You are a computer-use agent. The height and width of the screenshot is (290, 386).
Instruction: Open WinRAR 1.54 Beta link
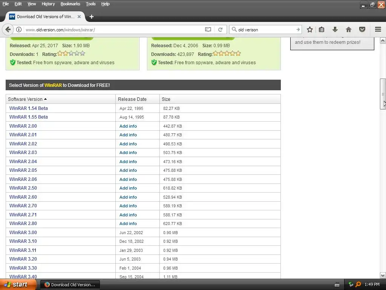[29, 108]
